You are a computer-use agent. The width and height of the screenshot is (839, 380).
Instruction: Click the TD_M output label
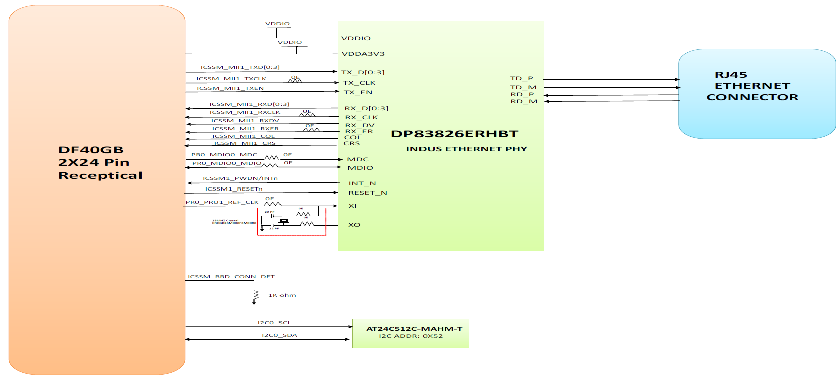(524, 87)
